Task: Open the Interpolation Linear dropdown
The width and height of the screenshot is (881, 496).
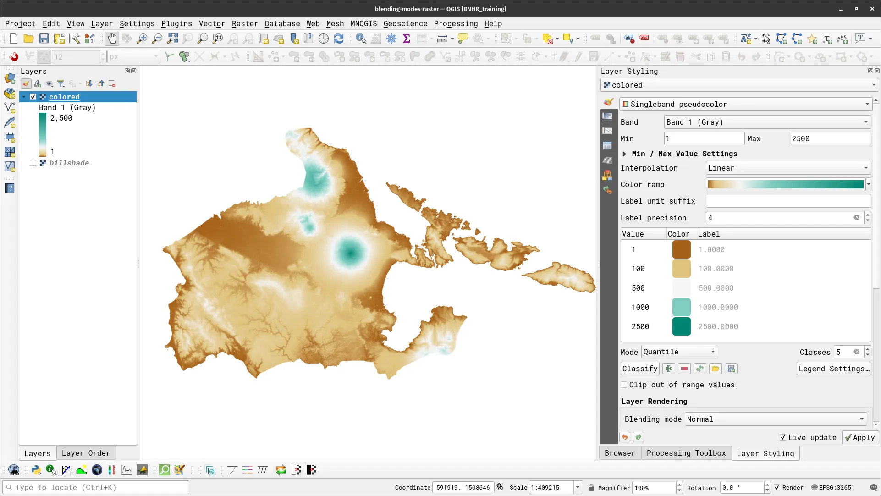Action: (x=788, y=168)
